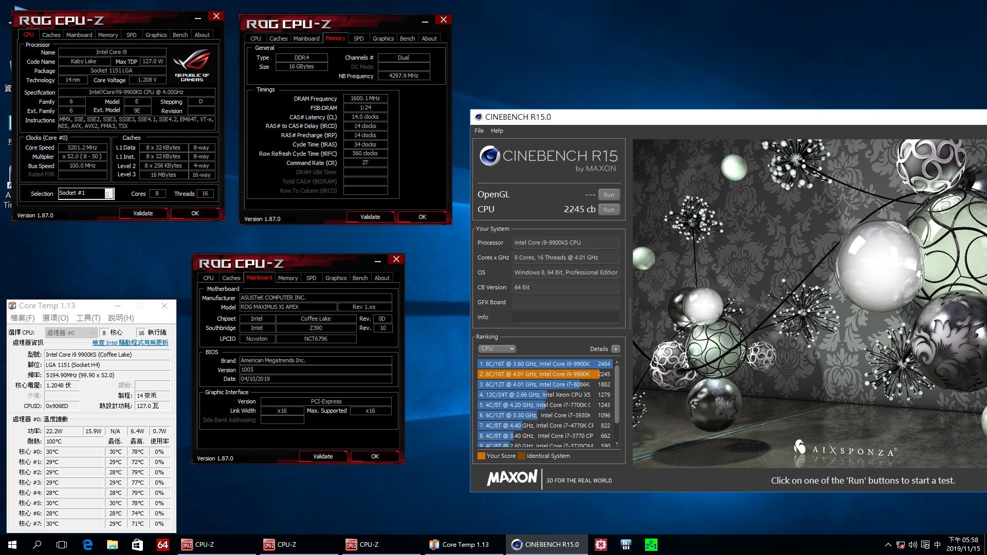Click Chinese language indicator in tray
Image resolution: width=987 pixels, height=555 pixels.
[937, 545]
